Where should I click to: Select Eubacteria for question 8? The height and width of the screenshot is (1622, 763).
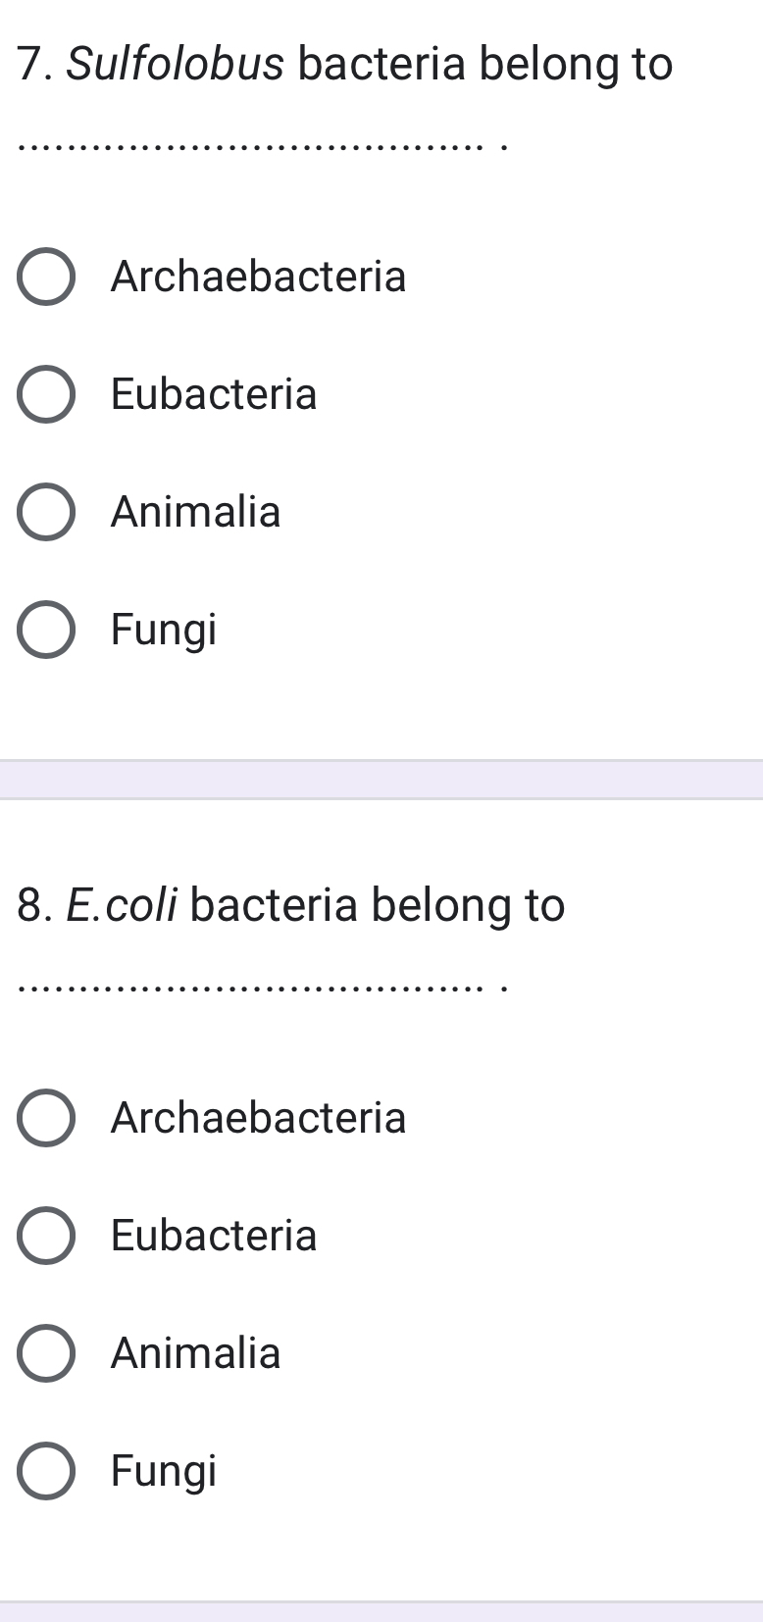[46, 1235]
